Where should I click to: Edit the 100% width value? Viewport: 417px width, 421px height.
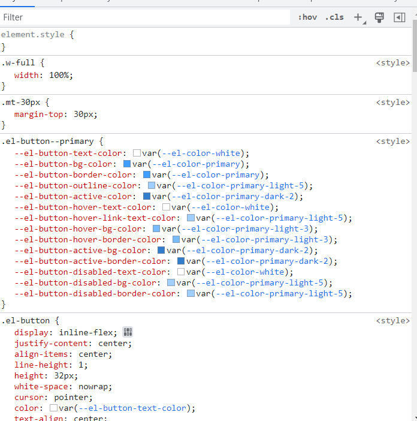[x=59, y=75]
